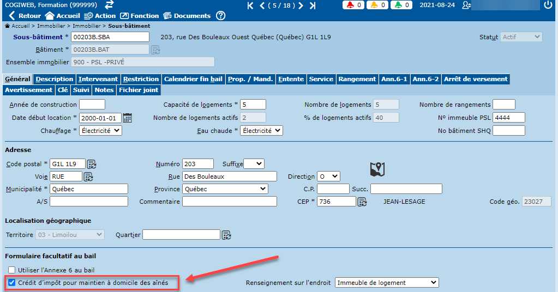Open the Eau chaude dropdown
This screenshot has width=558, height=292.
(x=261, y=131)
